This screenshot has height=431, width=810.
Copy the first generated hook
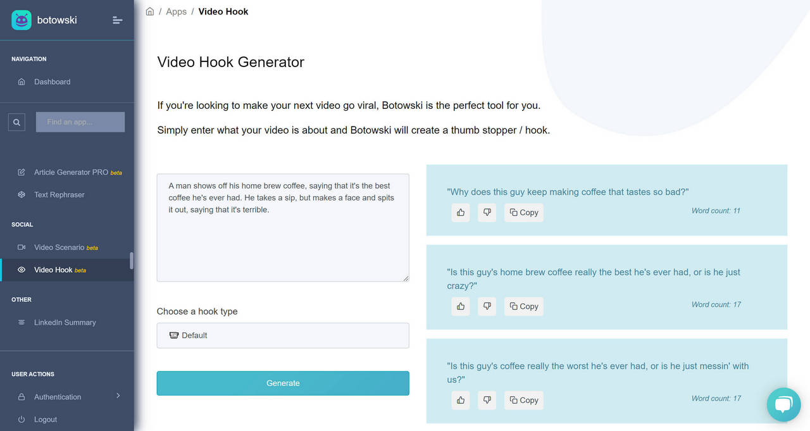tap(523, 212)
